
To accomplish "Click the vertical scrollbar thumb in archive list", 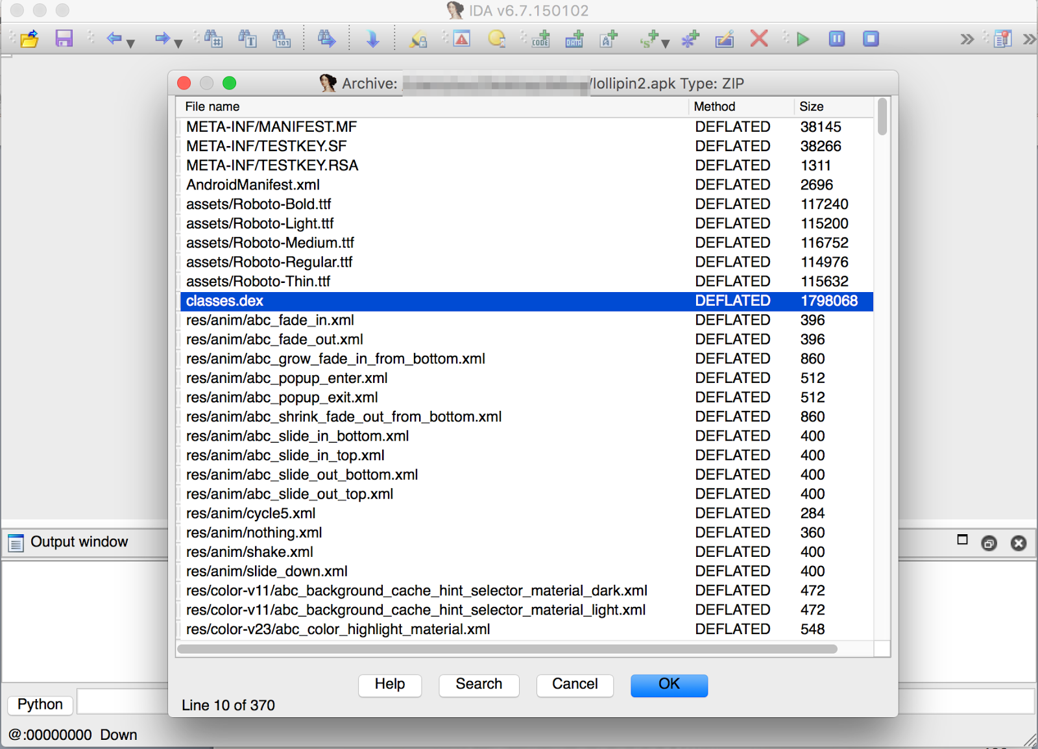I will point(882,117).
